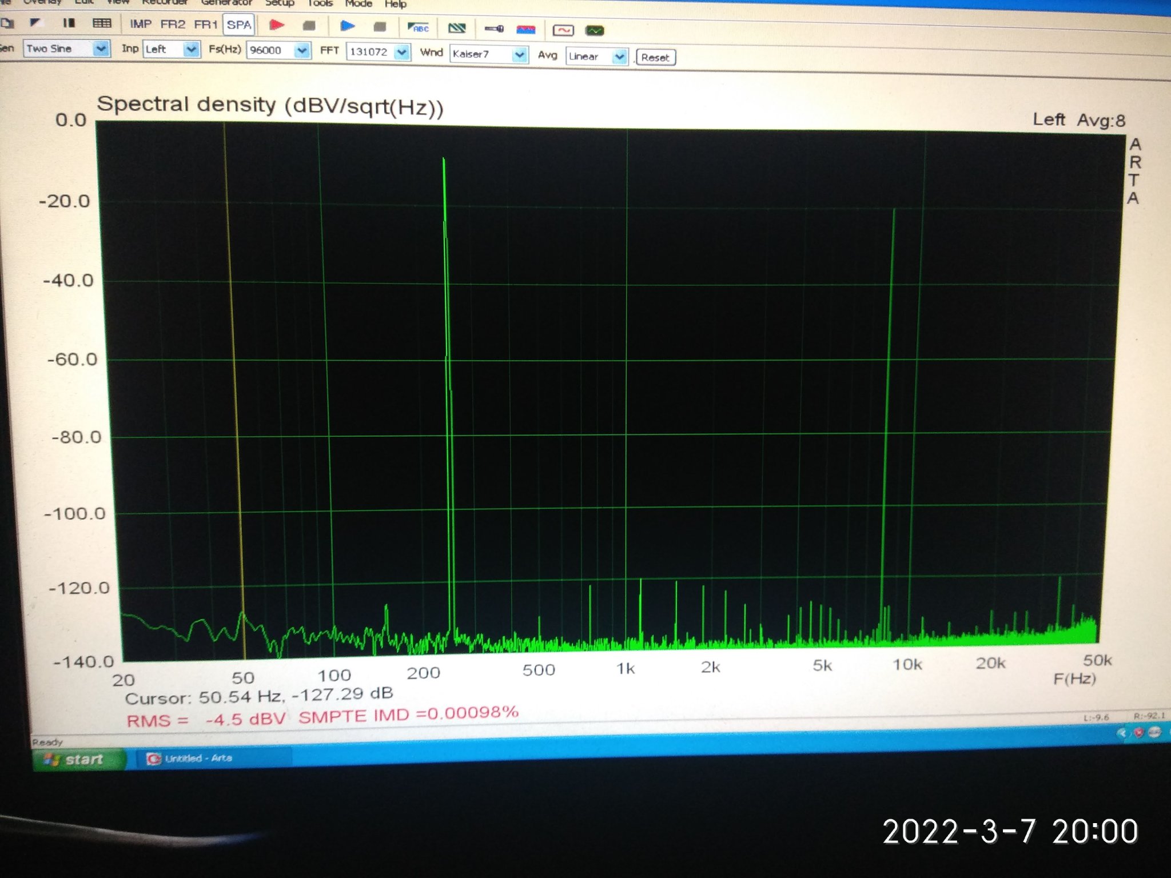Click the SMPTE IMD =0.00098% readout
The image size is (1171, 878).
coord(408,715)
